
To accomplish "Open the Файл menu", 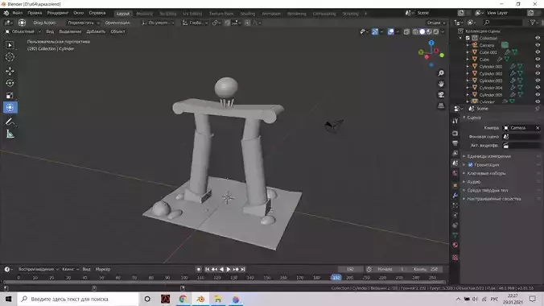I will 18,13.
